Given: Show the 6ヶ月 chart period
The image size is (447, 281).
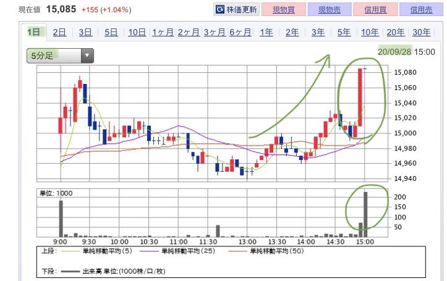Looking at the screenshot, I should (x=241, y=32).
